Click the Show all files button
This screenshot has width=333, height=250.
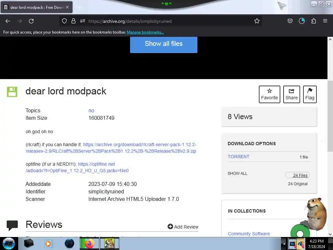pos(164,44)
